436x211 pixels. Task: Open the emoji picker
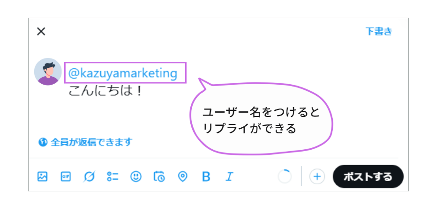[136, 176]
